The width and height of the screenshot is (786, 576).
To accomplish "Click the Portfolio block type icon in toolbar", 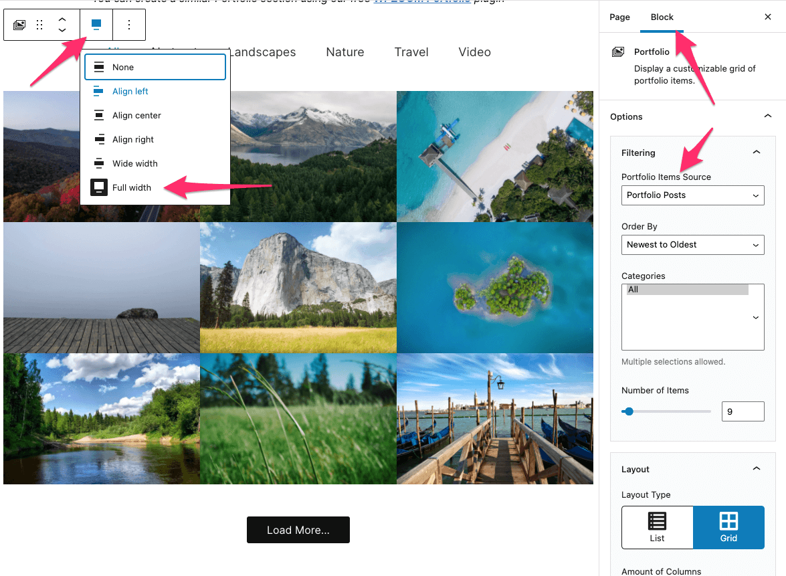I will tap(19, 25).
